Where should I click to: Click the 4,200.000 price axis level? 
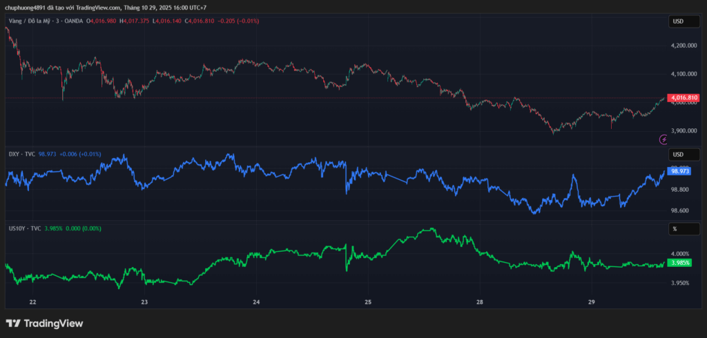pyautogui.click(x=684, y=46)
